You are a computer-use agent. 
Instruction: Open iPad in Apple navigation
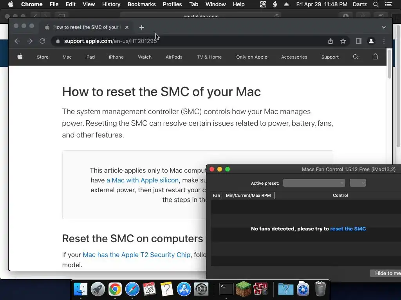coord(90,57)
